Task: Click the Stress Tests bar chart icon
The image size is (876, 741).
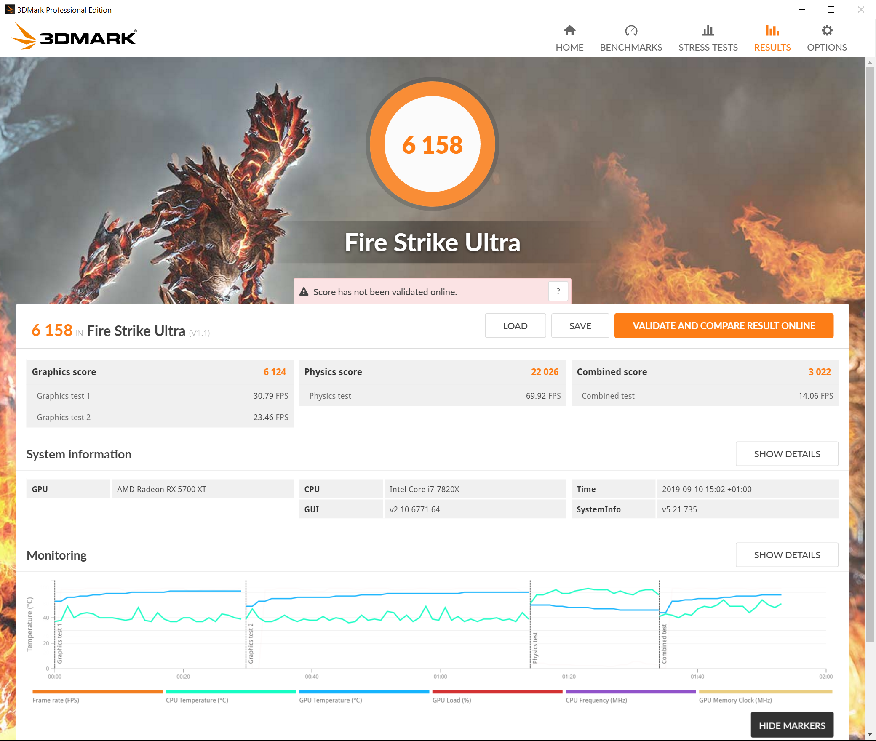Action: (x=708, y=30)
